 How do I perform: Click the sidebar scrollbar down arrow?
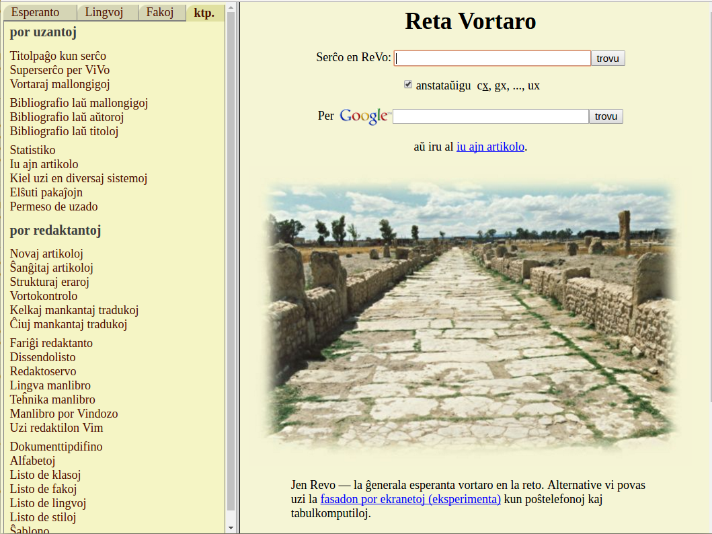click(231, 527)
